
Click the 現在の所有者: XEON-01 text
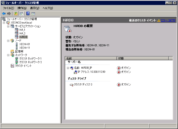(x=80, y=50)
